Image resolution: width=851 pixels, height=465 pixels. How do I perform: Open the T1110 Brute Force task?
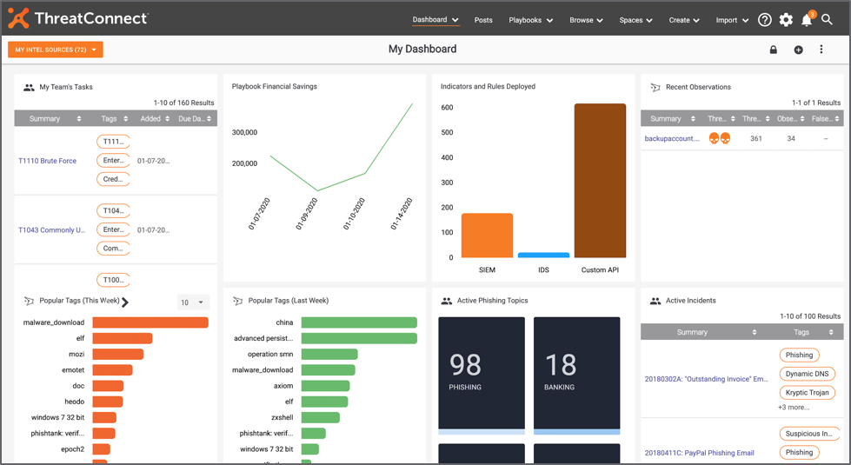47,161
